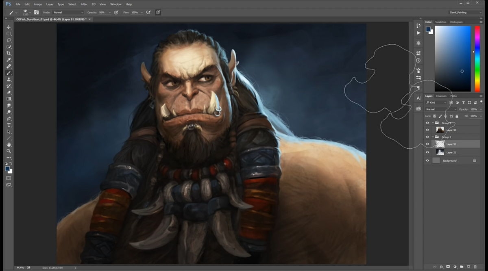Switch to the Histogram tab
Screen dimensions: 488x271
tap(456, 22)
